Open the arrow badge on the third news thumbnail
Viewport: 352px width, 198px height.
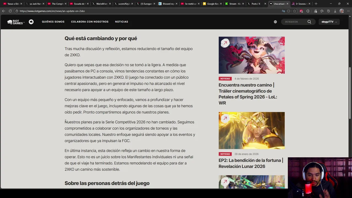coord(225,182)
